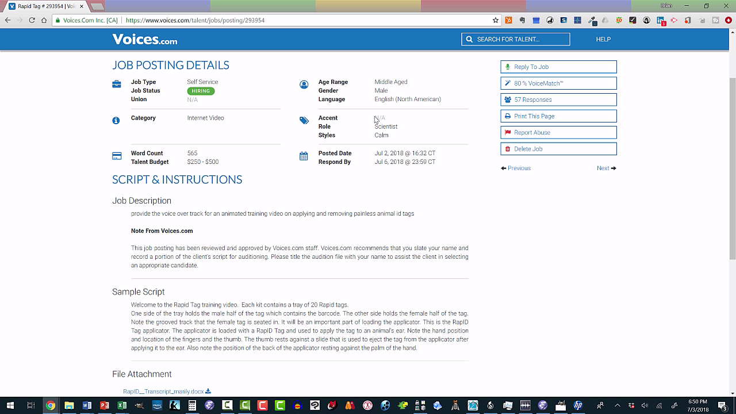736x414 pixels.
Task: Click the English (North American) language value
Action: click(408, 99)
